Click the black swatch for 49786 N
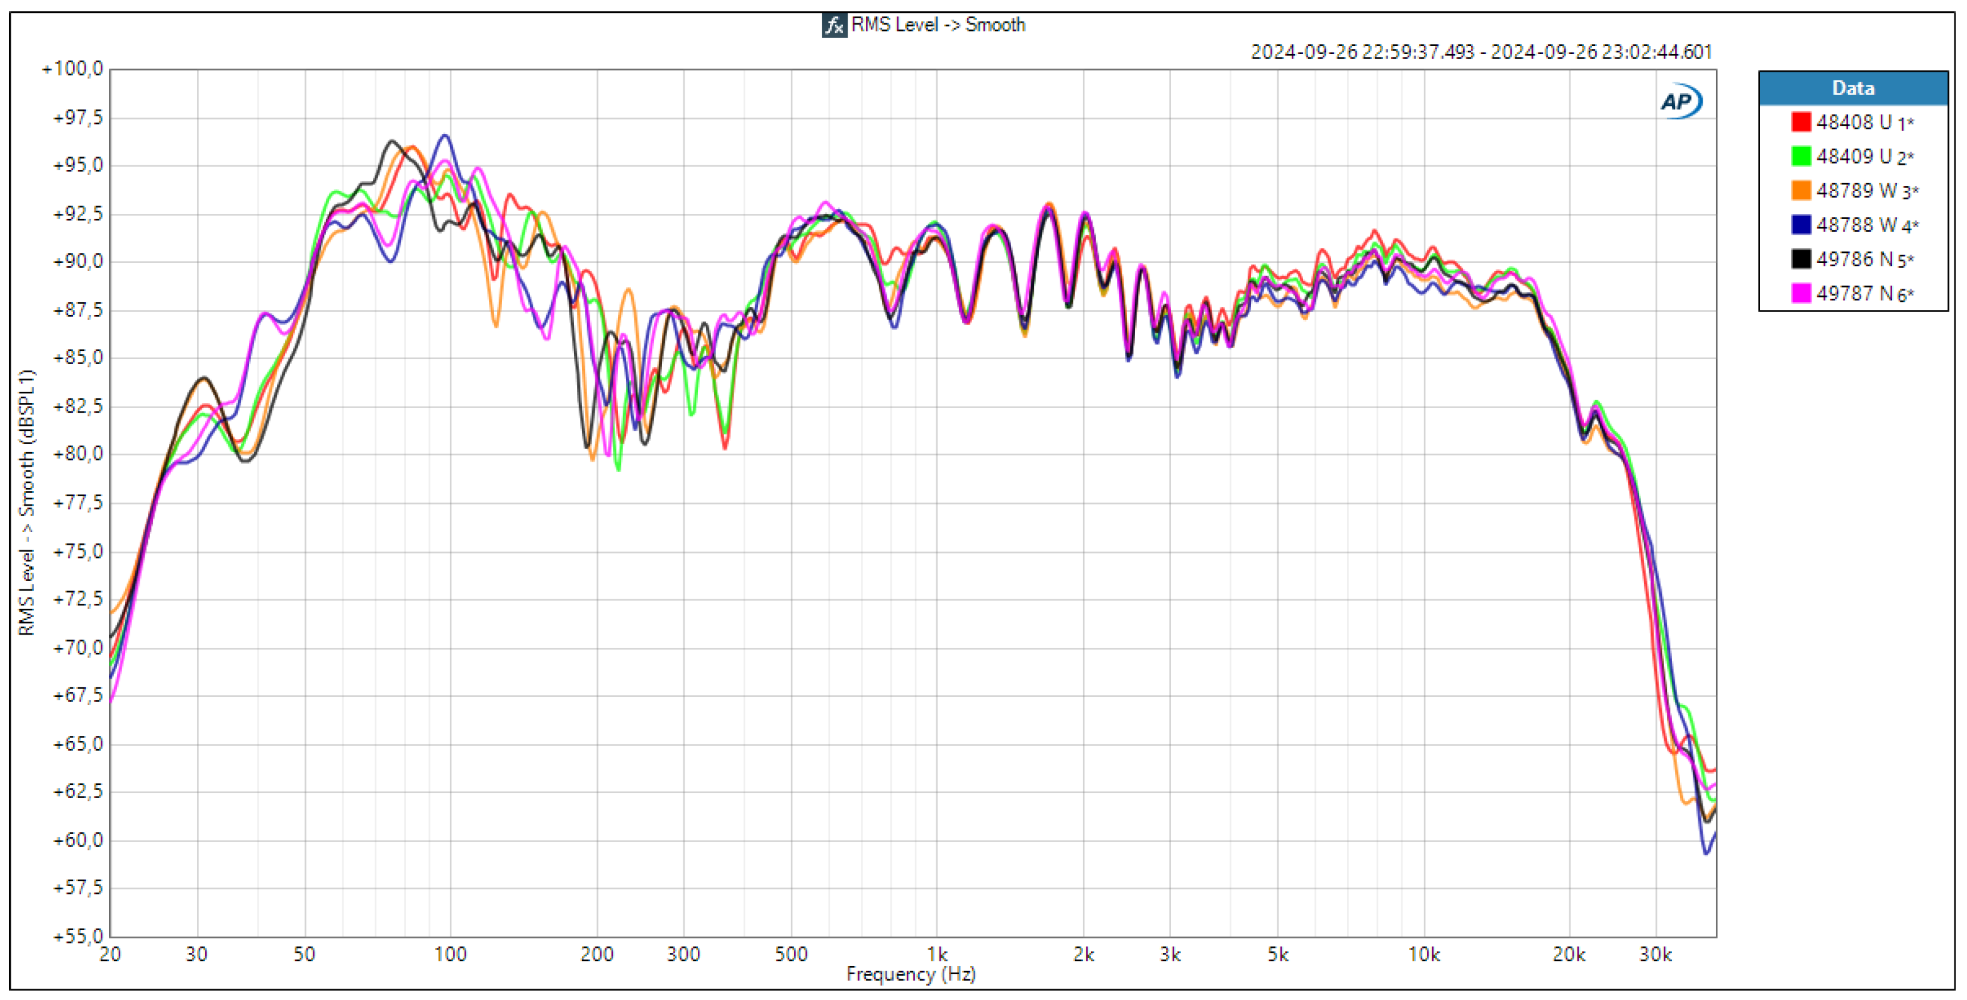 pos(1800,260)
